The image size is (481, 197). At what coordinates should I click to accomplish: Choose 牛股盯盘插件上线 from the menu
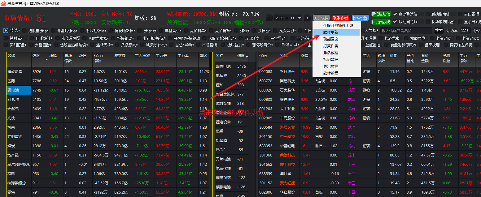pyautogui.click(x=337, y=25)
